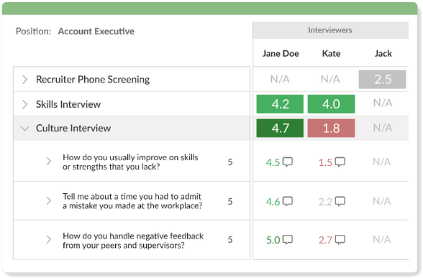
Task: View Jane Doe's comment beside 4.6
Action: pos(288,201)
